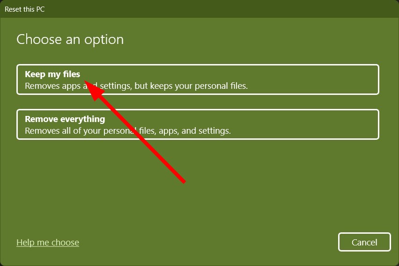
Task: Open the Help me choose link
Action: point(48,242)
